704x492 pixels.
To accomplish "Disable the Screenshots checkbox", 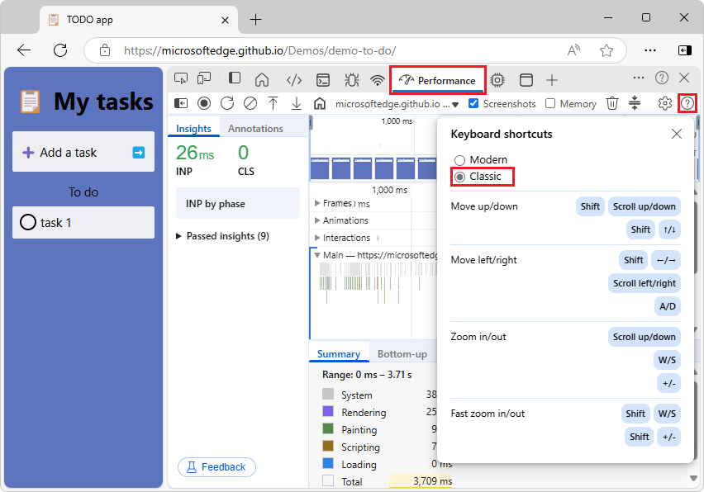I will click(473, 103).
